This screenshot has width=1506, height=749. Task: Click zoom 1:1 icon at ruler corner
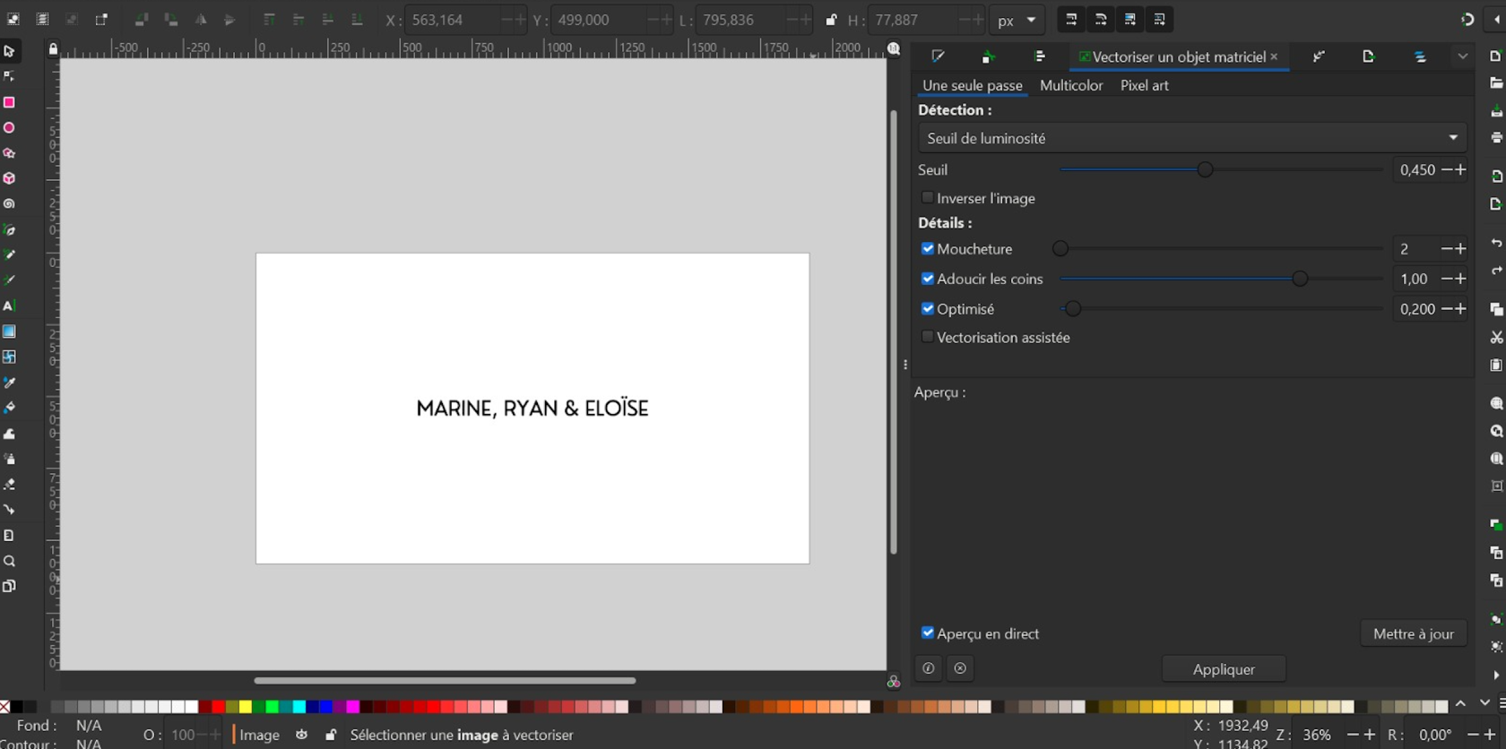click(894, 49)
